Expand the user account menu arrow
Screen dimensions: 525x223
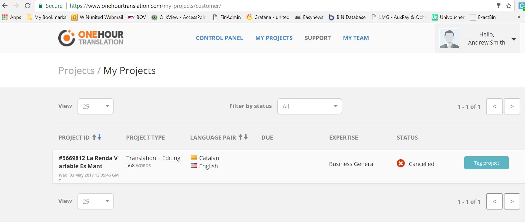[x=514, y=39]
